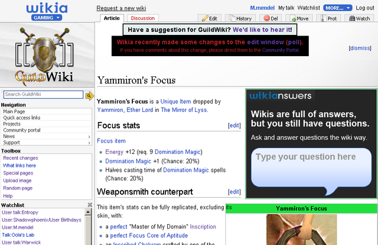The image size is (378, 245).
Task: Focus the Search GuildWiki field
Action: [43, 95]
